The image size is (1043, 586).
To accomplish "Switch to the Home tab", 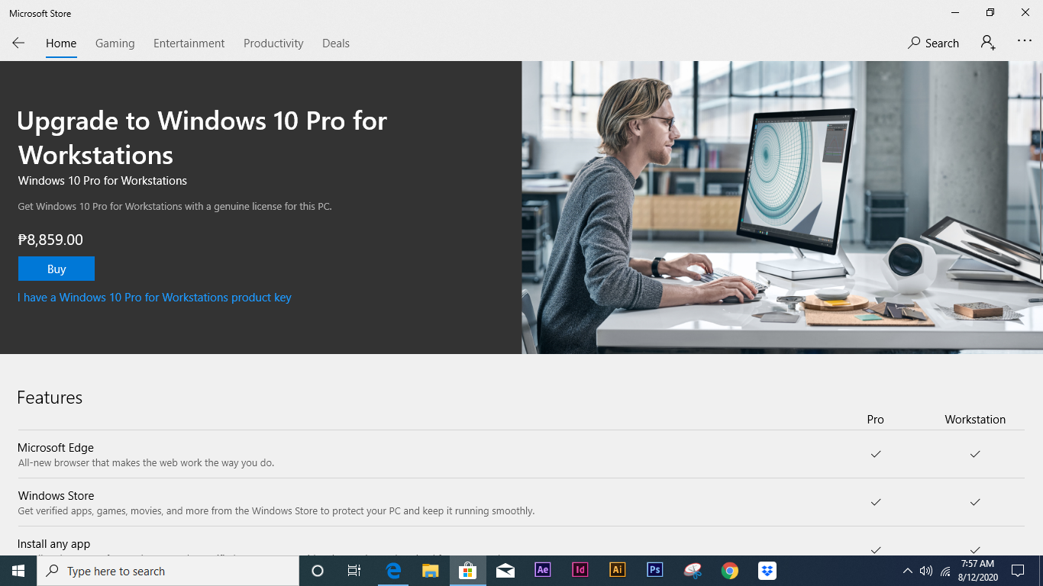I will 61,43.
